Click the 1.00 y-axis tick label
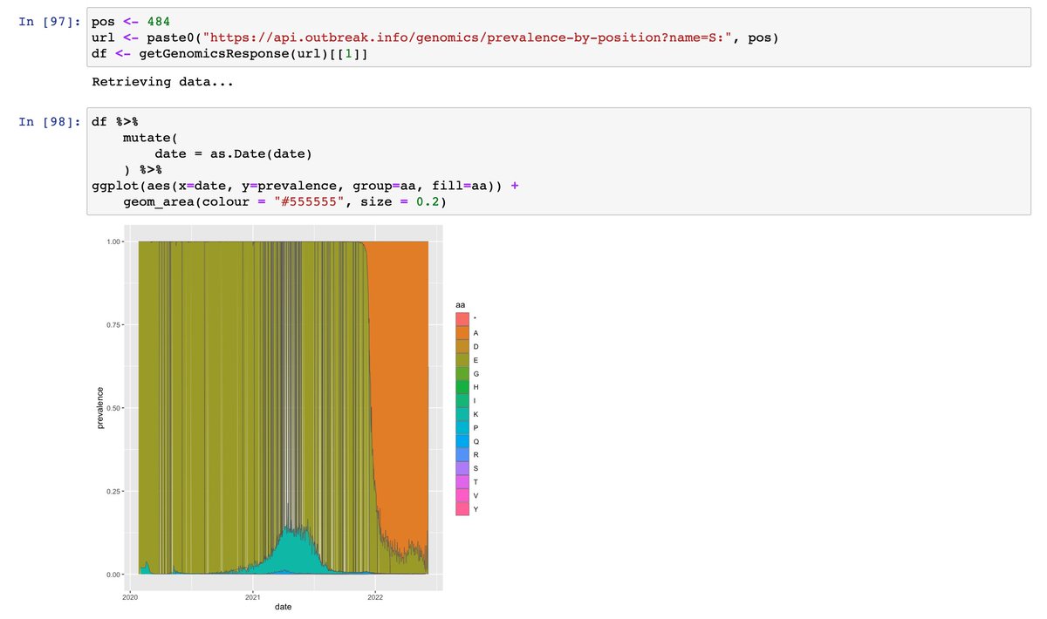 click(x=113, y=241)
